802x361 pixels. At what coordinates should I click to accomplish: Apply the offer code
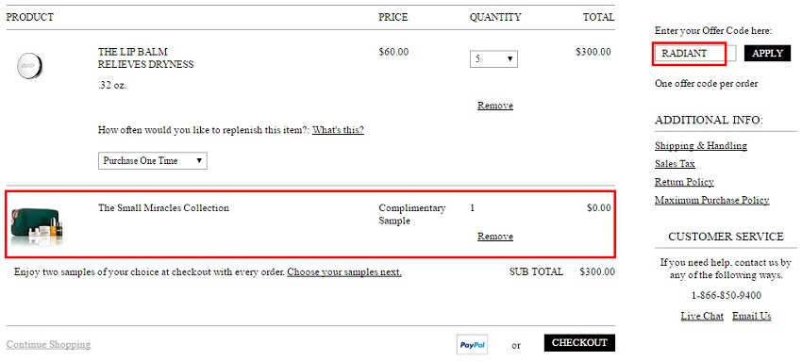[767, 53]
